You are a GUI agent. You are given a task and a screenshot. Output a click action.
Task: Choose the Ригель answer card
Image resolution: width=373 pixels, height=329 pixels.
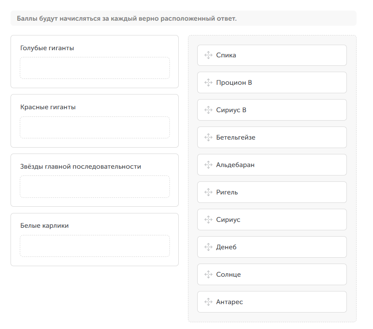pyautogui.click(x=272, y=192)
